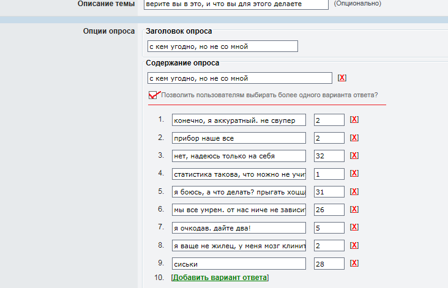Remove poll option 9 'сиськи' via X

pos(354,263)
